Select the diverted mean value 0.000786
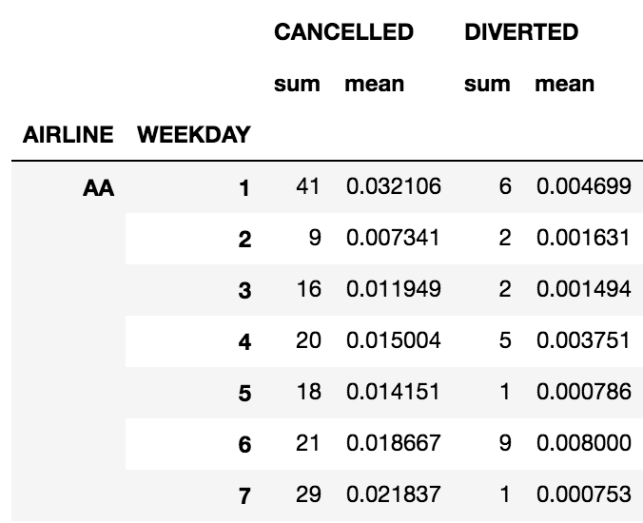 tap(583, 392)
